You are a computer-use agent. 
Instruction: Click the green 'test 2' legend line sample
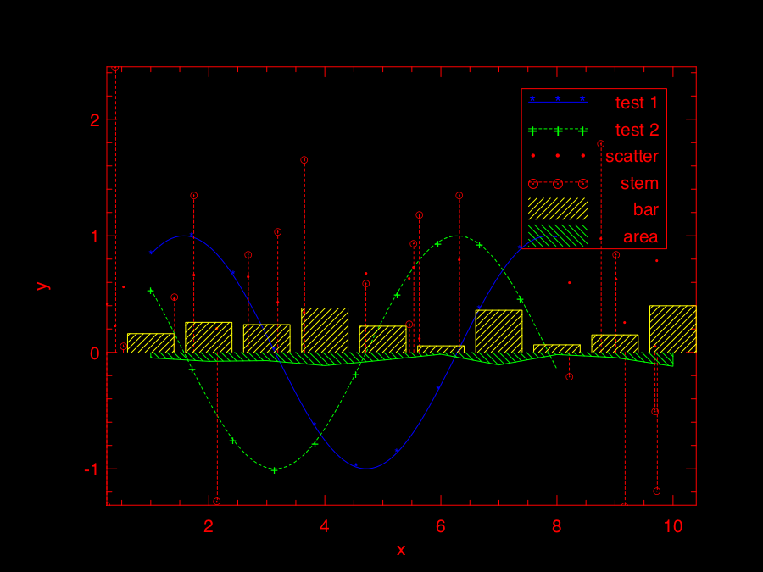pyautogui.click(x=557, y=130)
